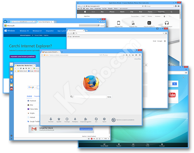Click Apple logo in Safari page

pyautogui.click(x=85, y=12)
